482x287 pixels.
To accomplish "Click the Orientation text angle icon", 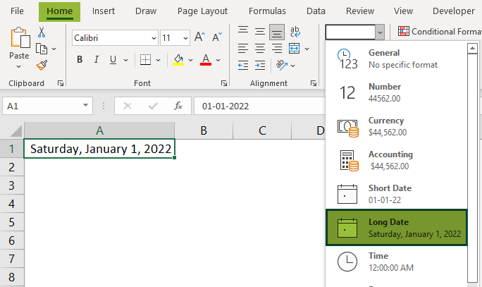I will point(282,65).
